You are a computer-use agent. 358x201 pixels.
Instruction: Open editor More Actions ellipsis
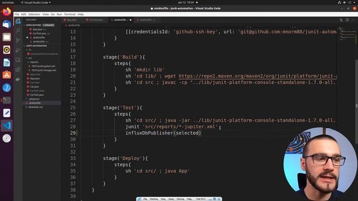click(x=353, y=20)
